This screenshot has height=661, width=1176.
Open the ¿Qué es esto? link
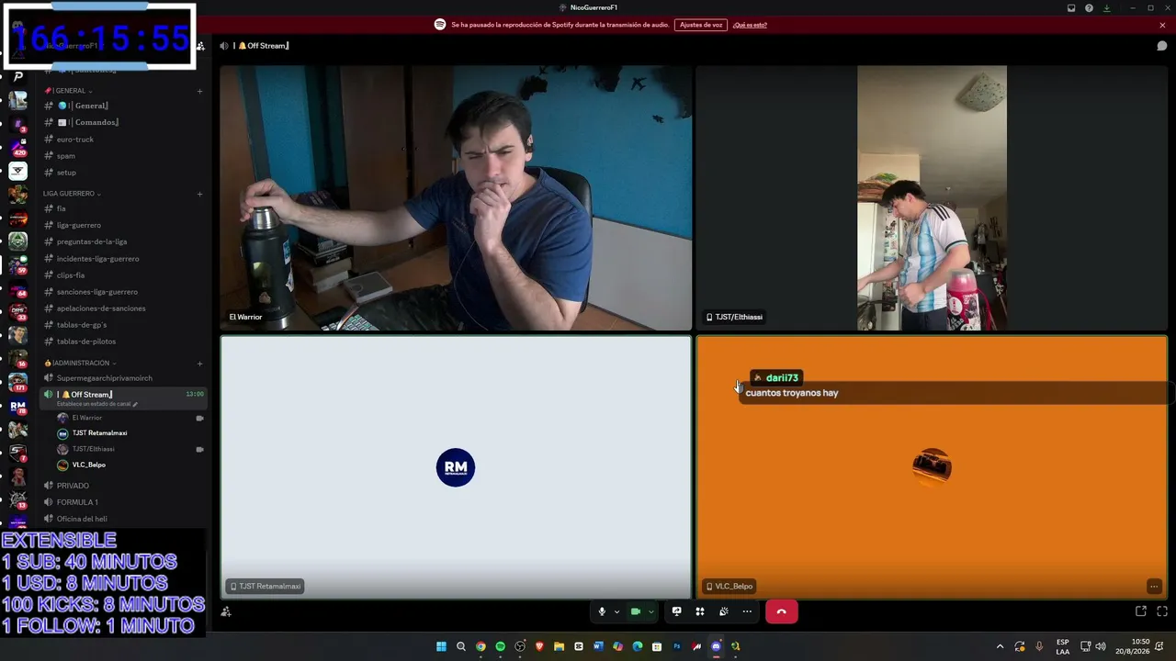point(750,25)
